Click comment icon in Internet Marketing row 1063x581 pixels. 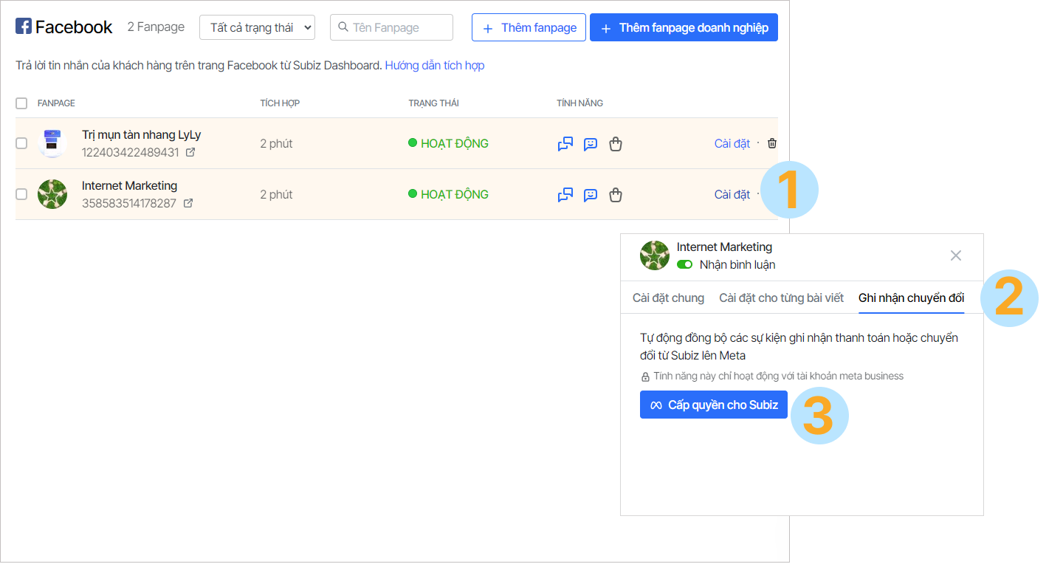tap(591, 195)
